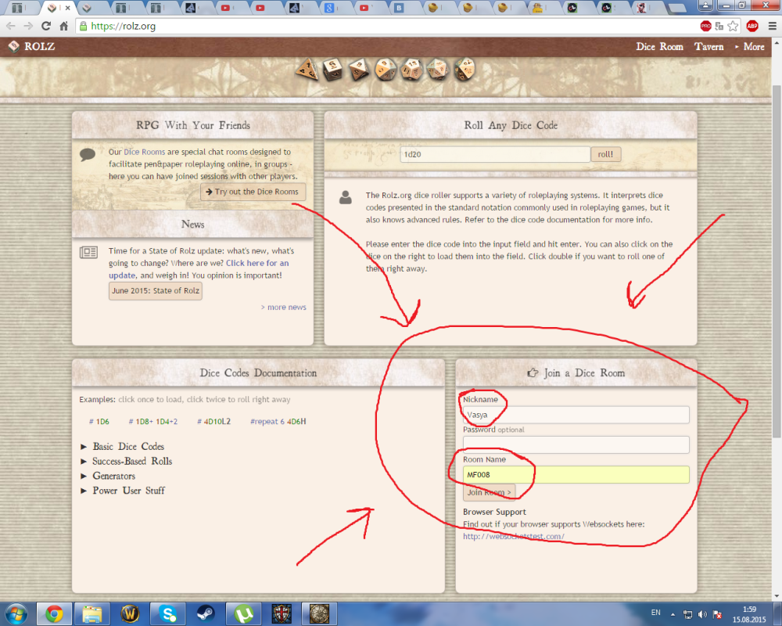Open the Windows Start menu
The height and width of the screenshot is (626, 782).
pos(16,613)
